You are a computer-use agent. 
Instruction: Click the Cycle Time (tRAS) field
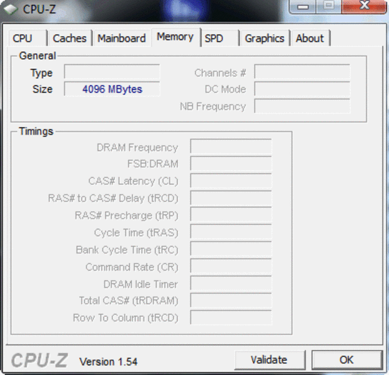coord(231,232)
